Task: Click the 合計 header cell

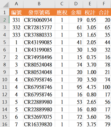Action: (104, 12)
